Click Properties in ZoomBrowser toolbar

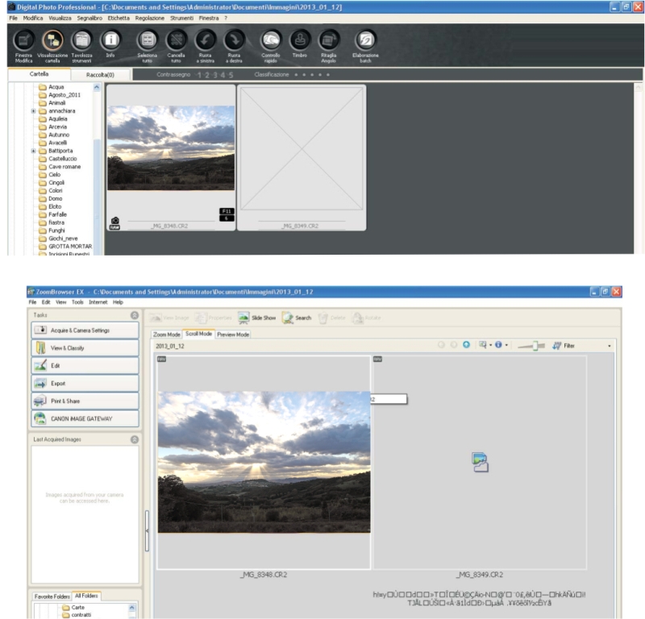(x=213, y=318)
